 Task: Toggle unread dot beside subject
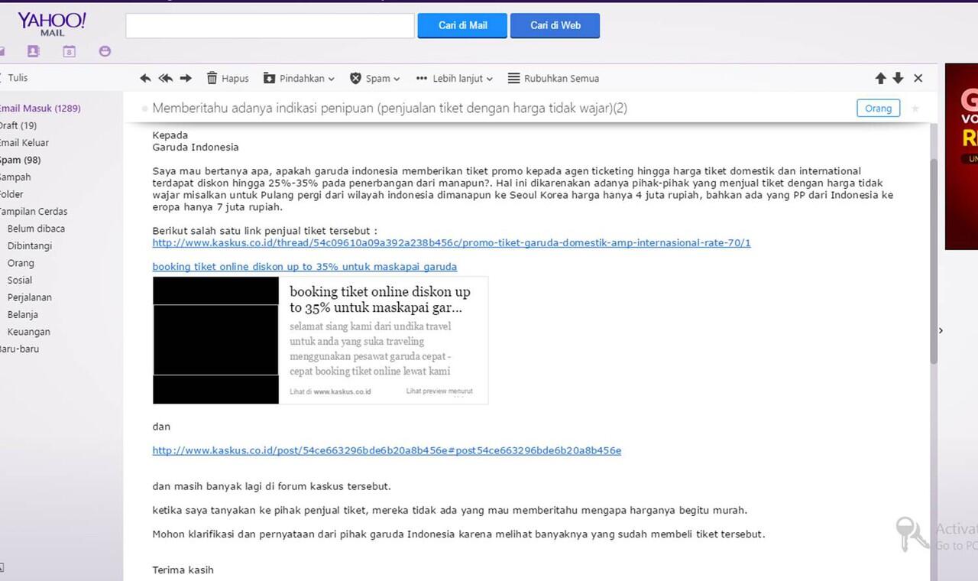(x=144, y=109)
